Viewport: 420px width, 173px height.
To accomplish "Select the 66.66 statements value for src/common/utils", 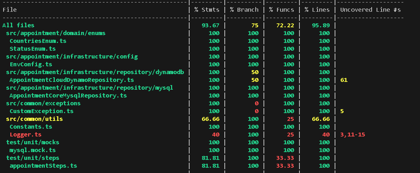I will pyautogui.click(x=211, y=119).
